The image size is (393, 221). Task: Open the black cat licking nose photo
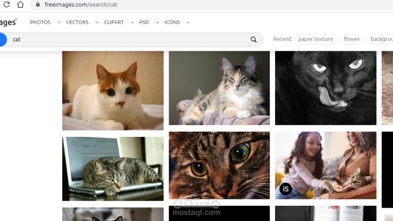(x=326, y=88)
